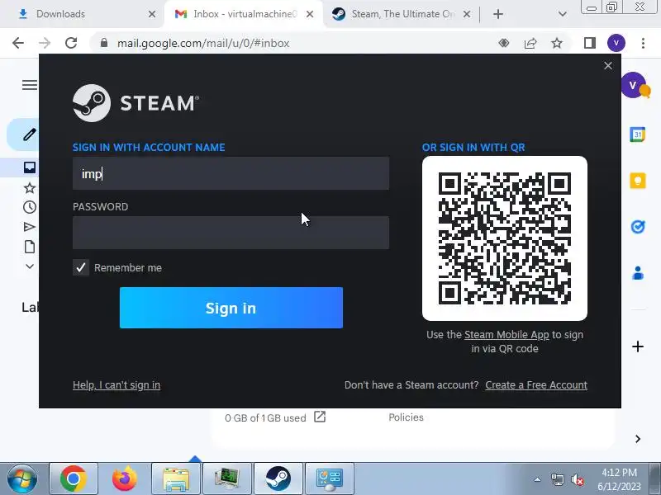Screen dimensions: 661x495
Task: Open Google Calendar side panel icon
Action: [637, 134]
